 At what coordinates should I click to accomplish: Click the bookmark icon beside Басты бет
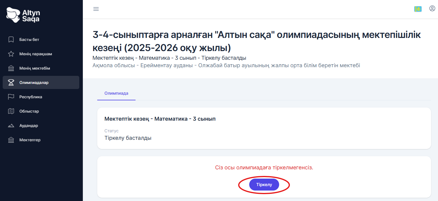[x=10, y=39]
